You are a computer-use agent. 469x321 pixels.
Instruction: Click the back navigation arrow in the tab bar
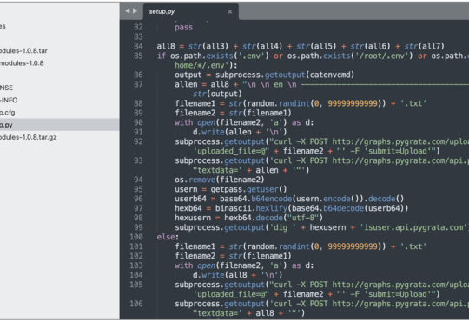tap(128, 10)
